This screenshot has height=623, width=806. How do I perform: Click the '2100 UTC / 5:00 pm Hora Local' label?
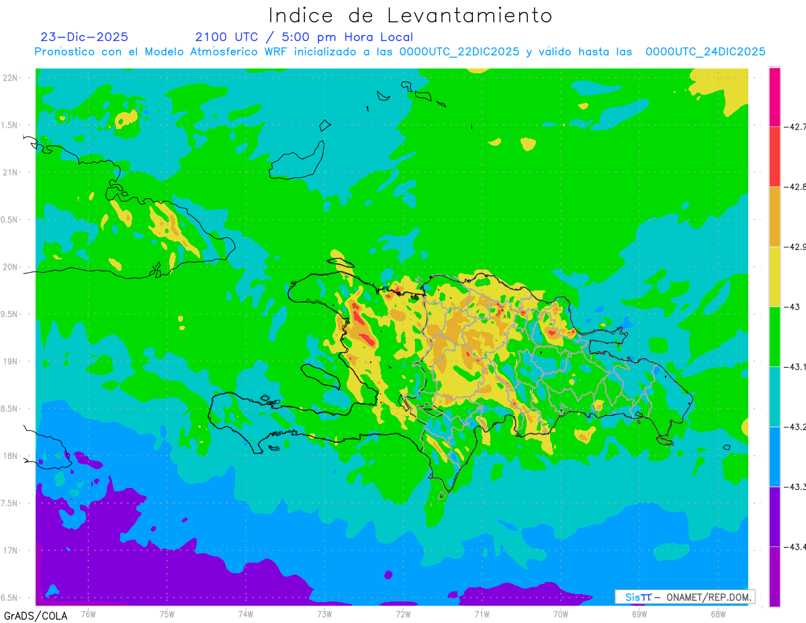tap(304, 37)
